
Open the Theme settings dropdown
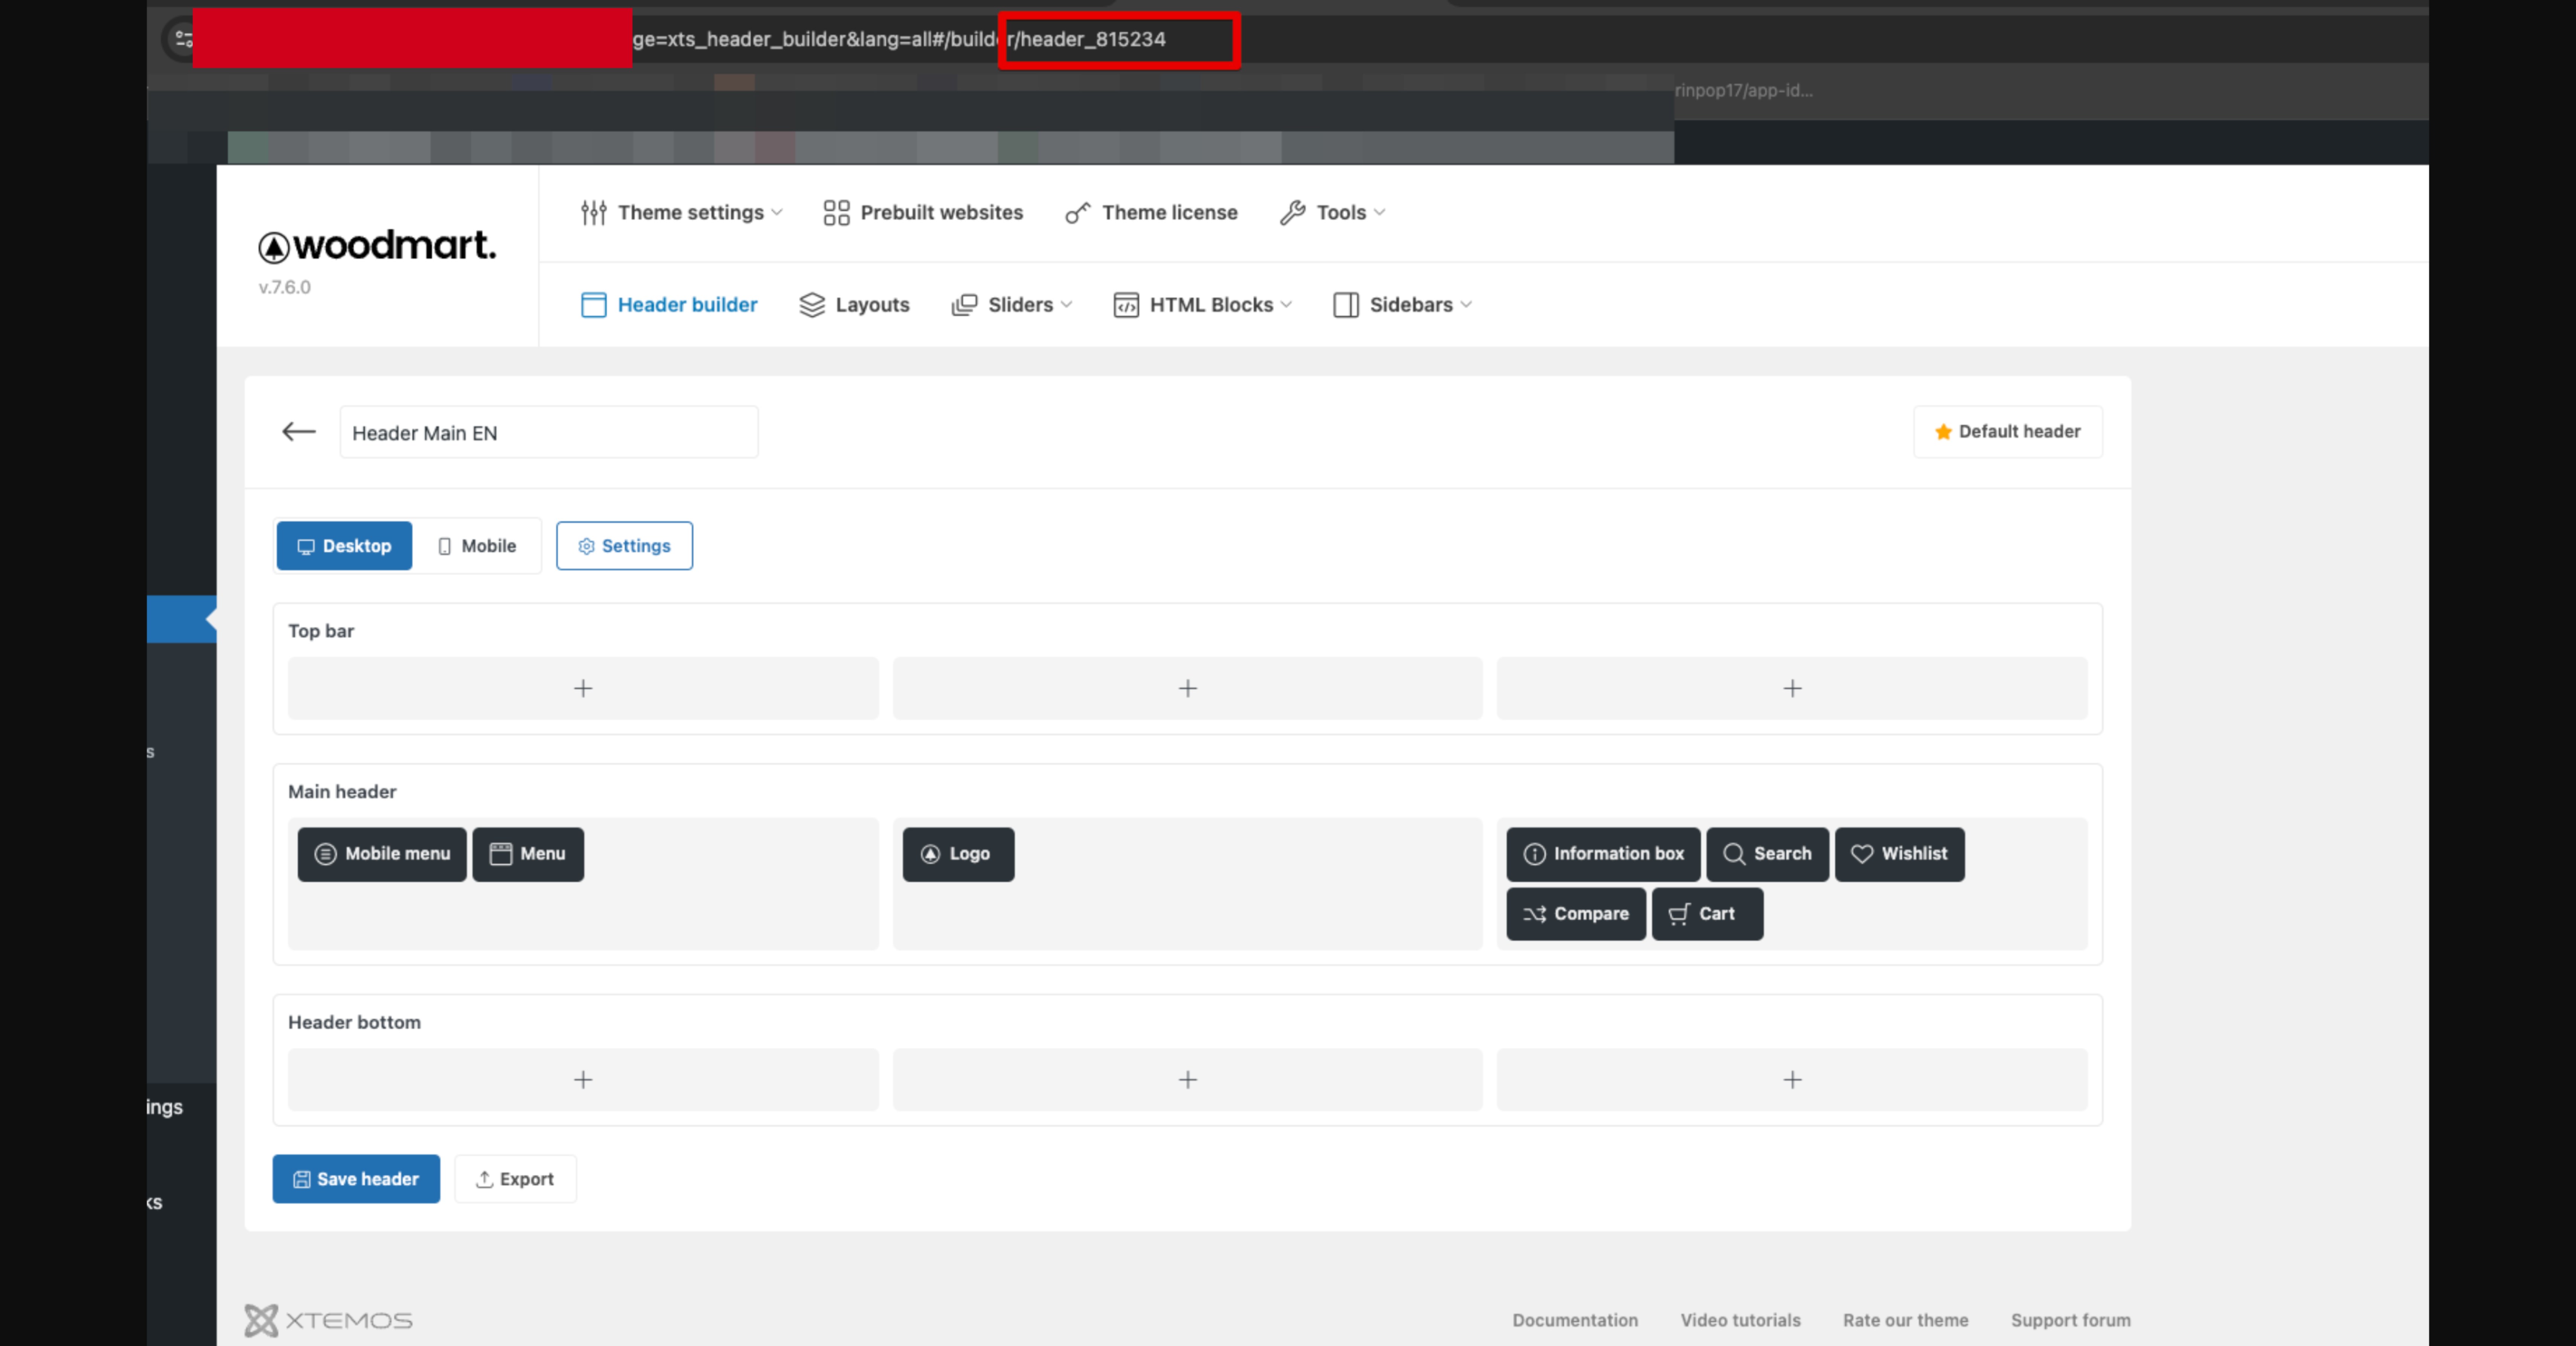[682, 213]
